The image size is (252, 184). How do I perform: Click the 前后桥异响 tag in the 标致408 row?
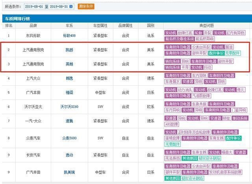pyautogui.click(x=205, y=39)
